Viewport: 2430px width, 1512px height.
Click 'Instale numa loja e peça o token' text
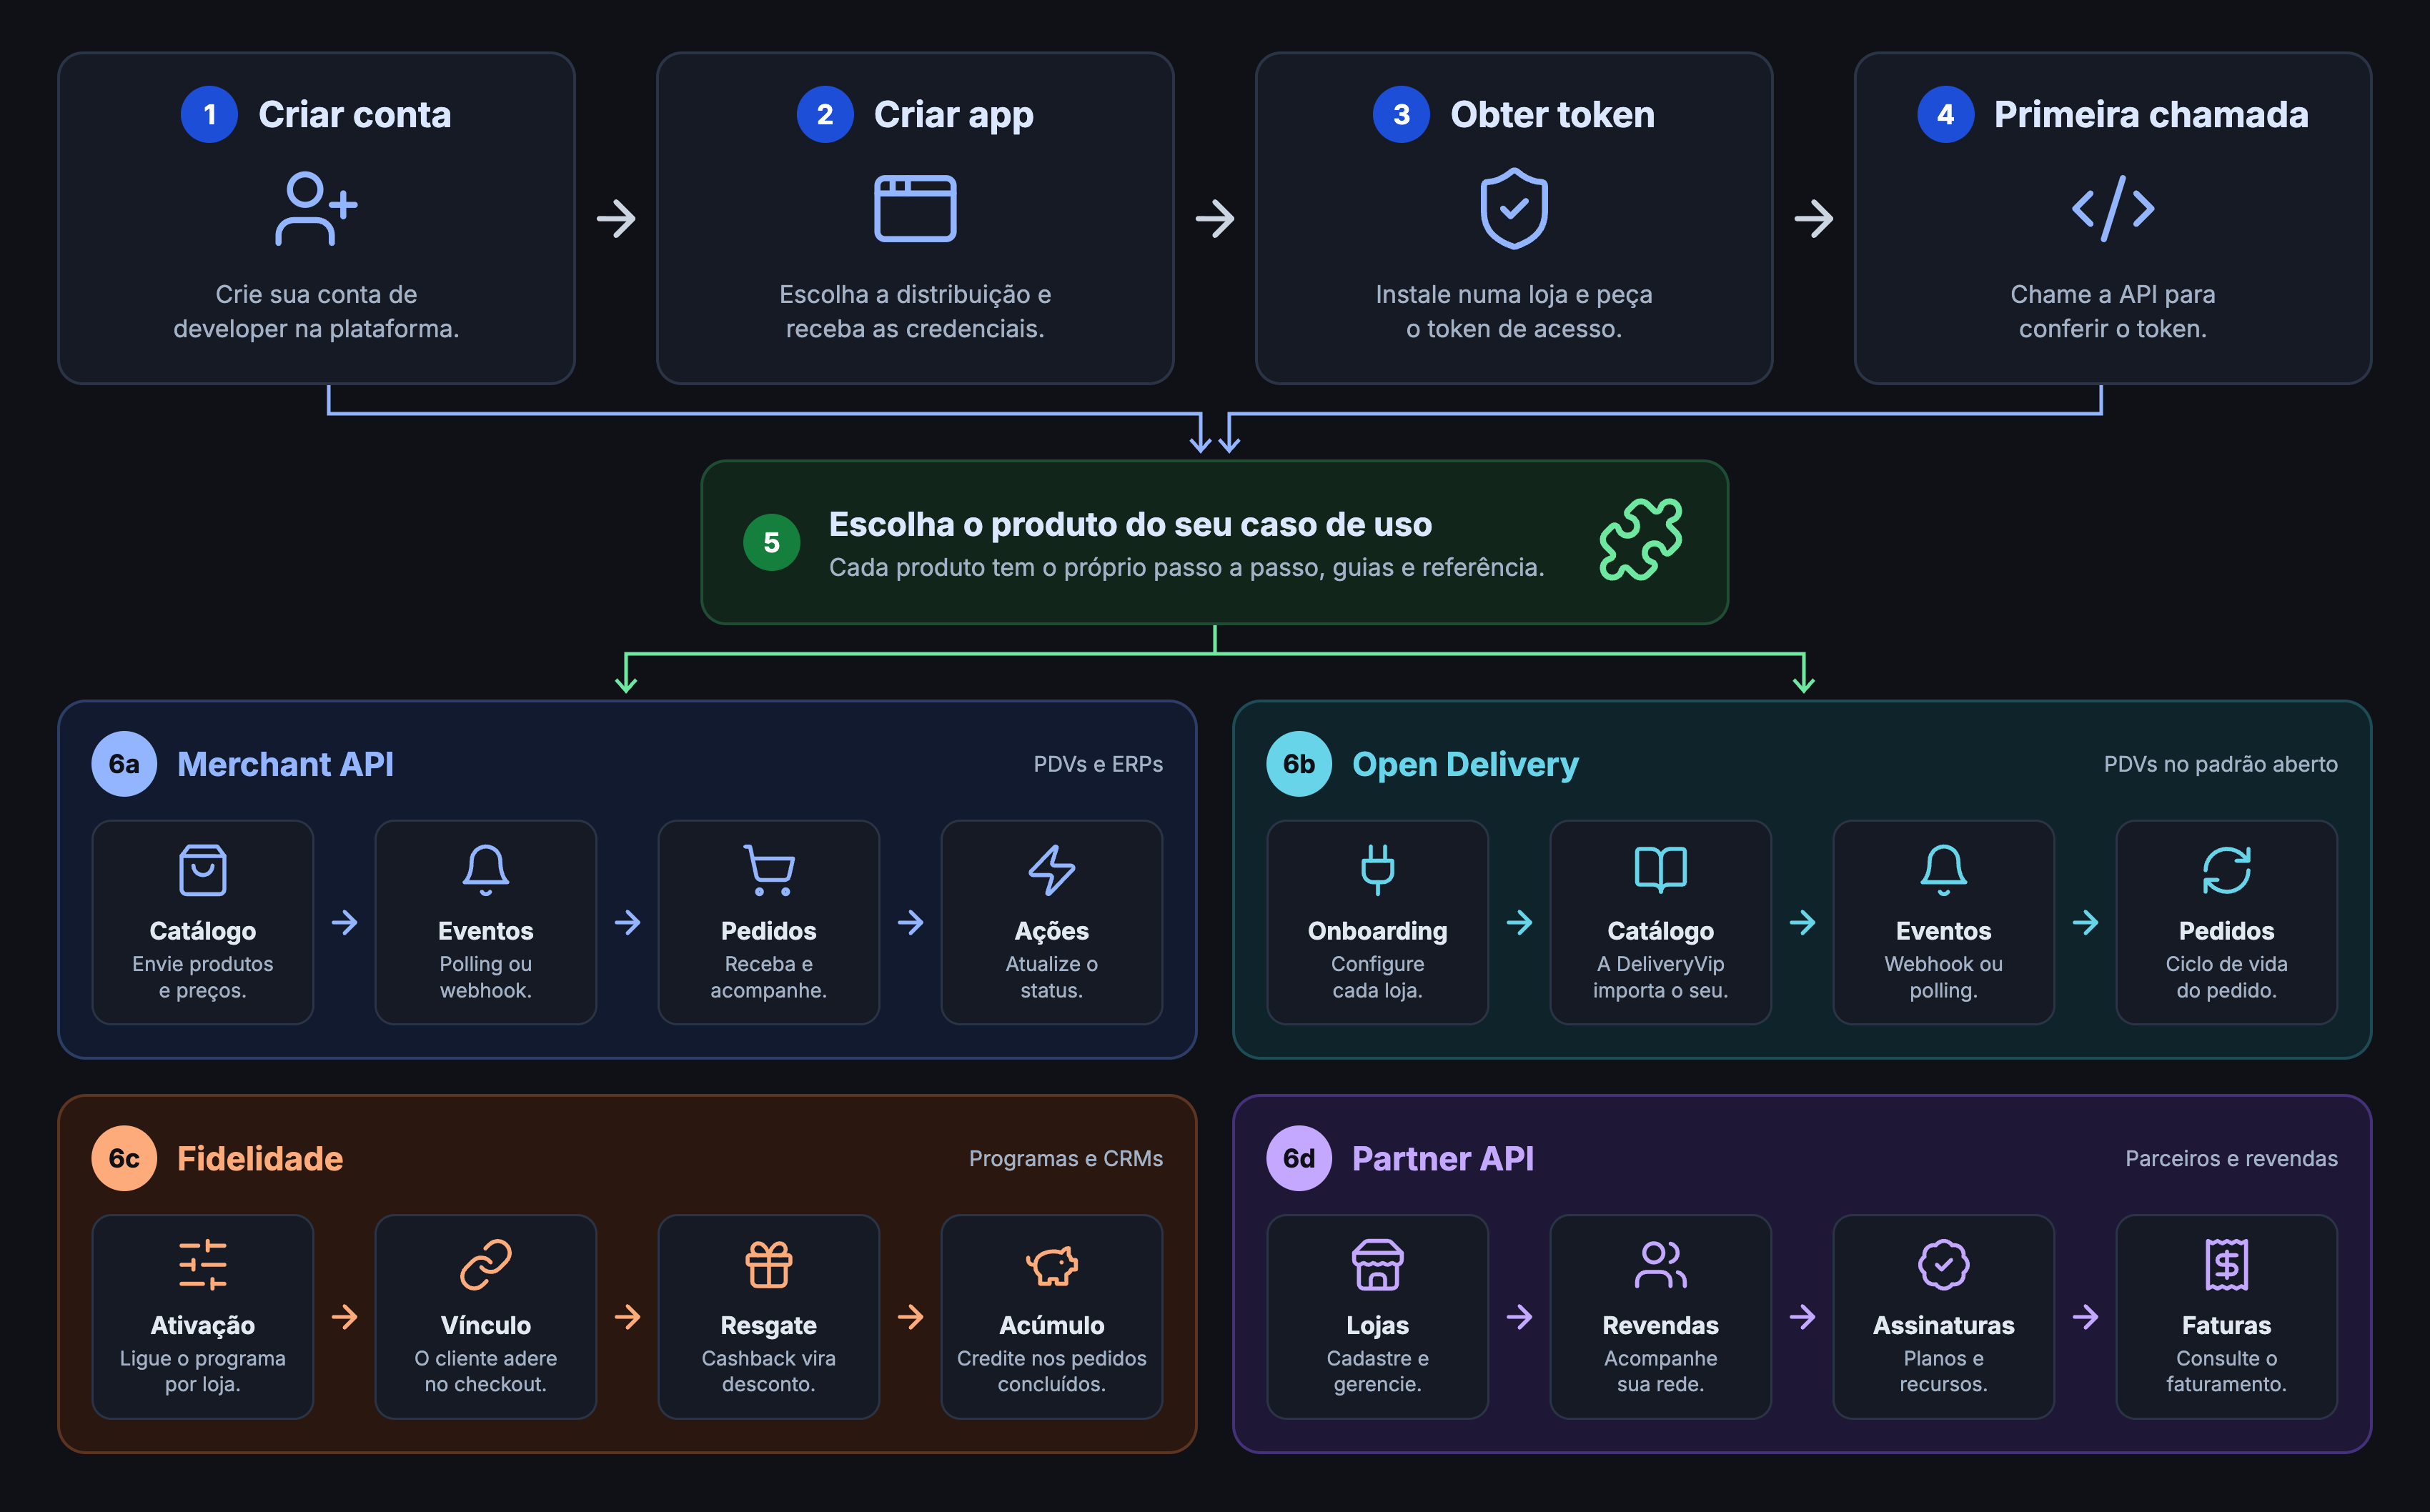(1514, 311)
